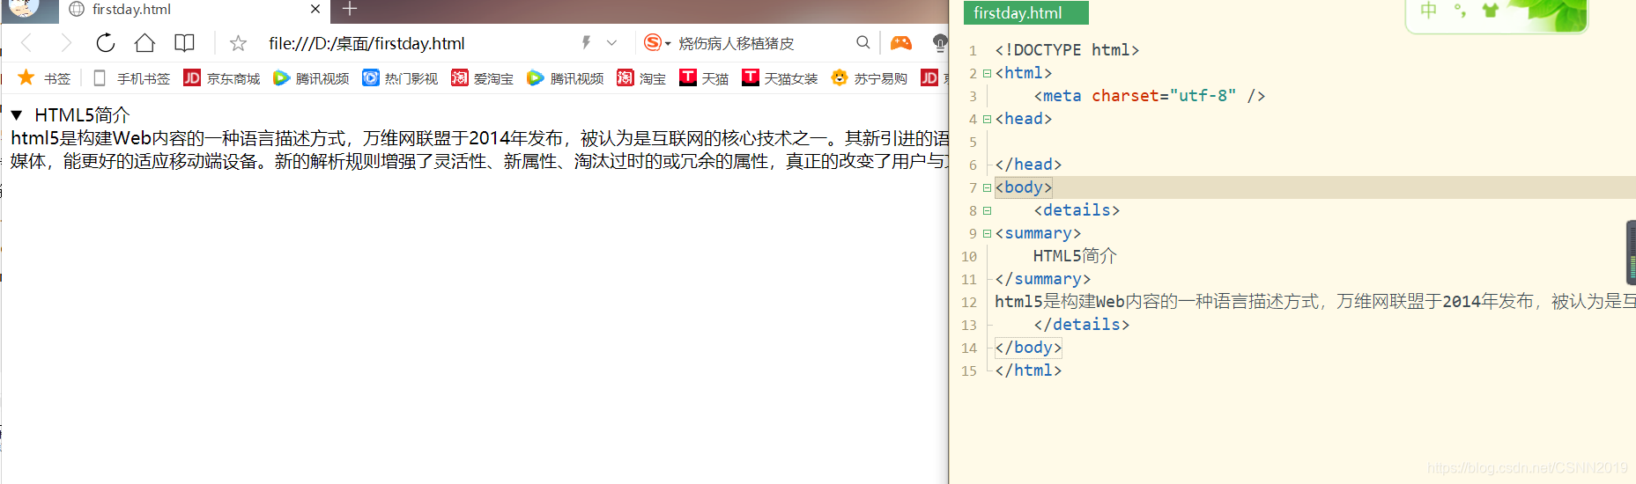Click the HTML5简介 summary text
This screenshot has height=484, width=1636.
pos(82,115)
